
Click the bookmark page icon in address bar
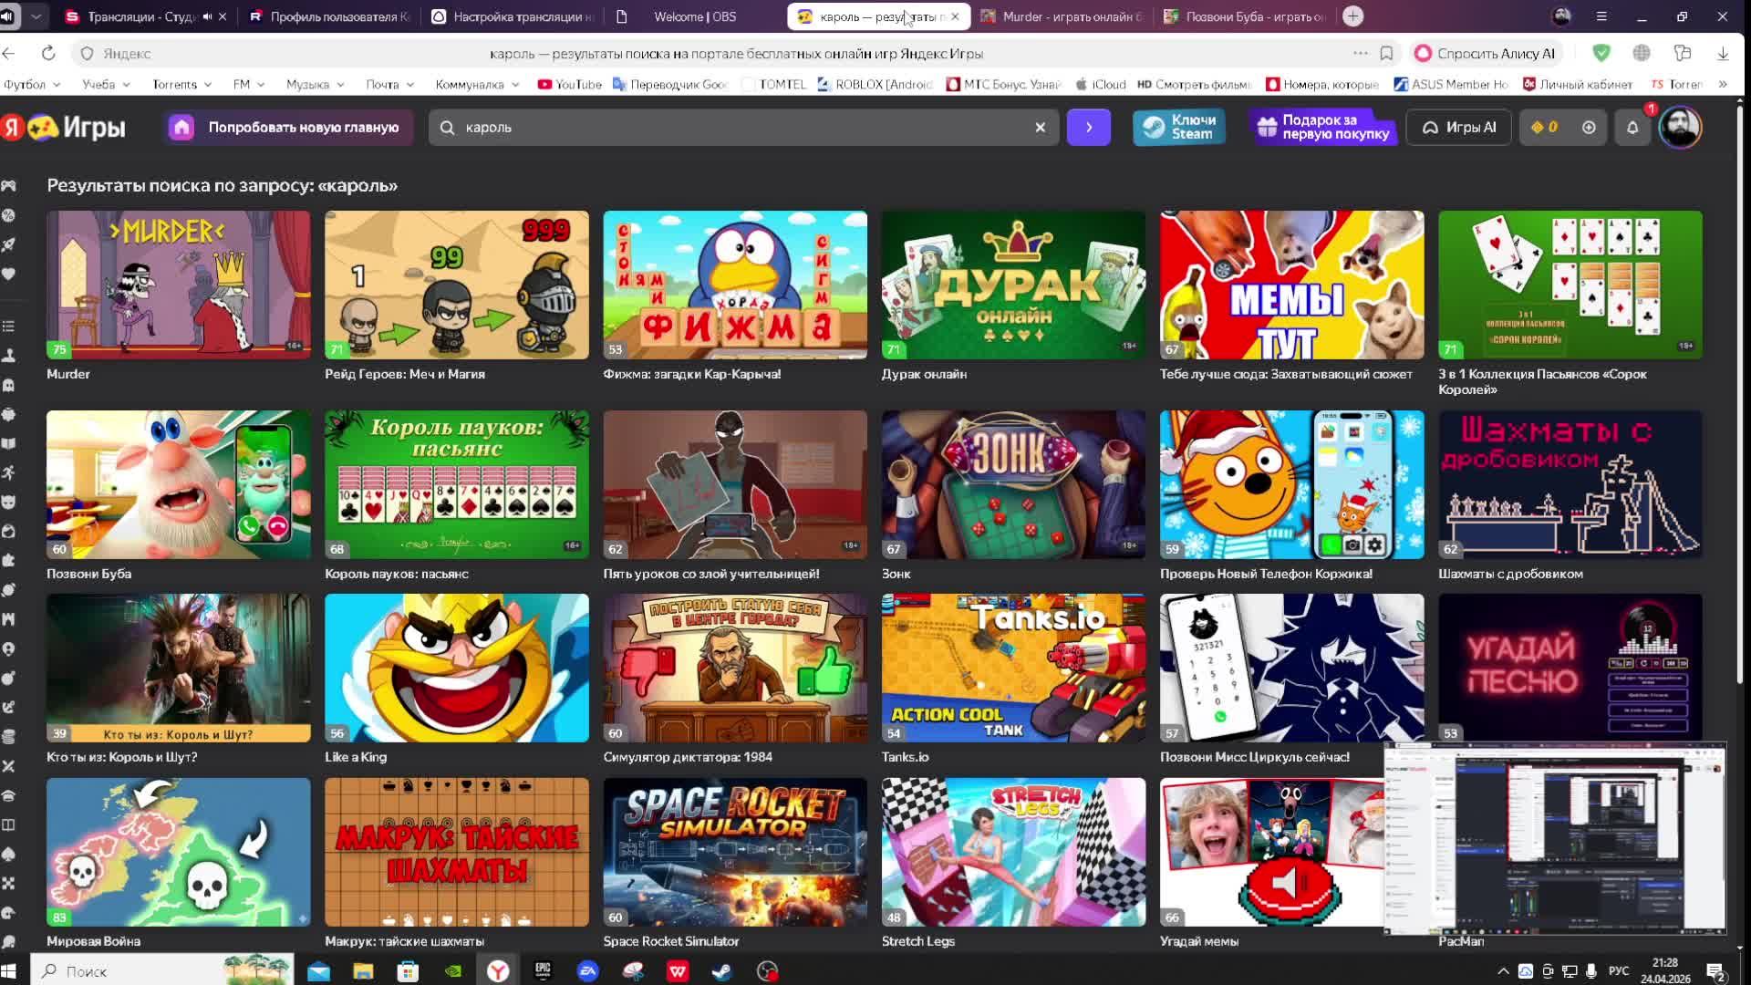coord(1386,54)
